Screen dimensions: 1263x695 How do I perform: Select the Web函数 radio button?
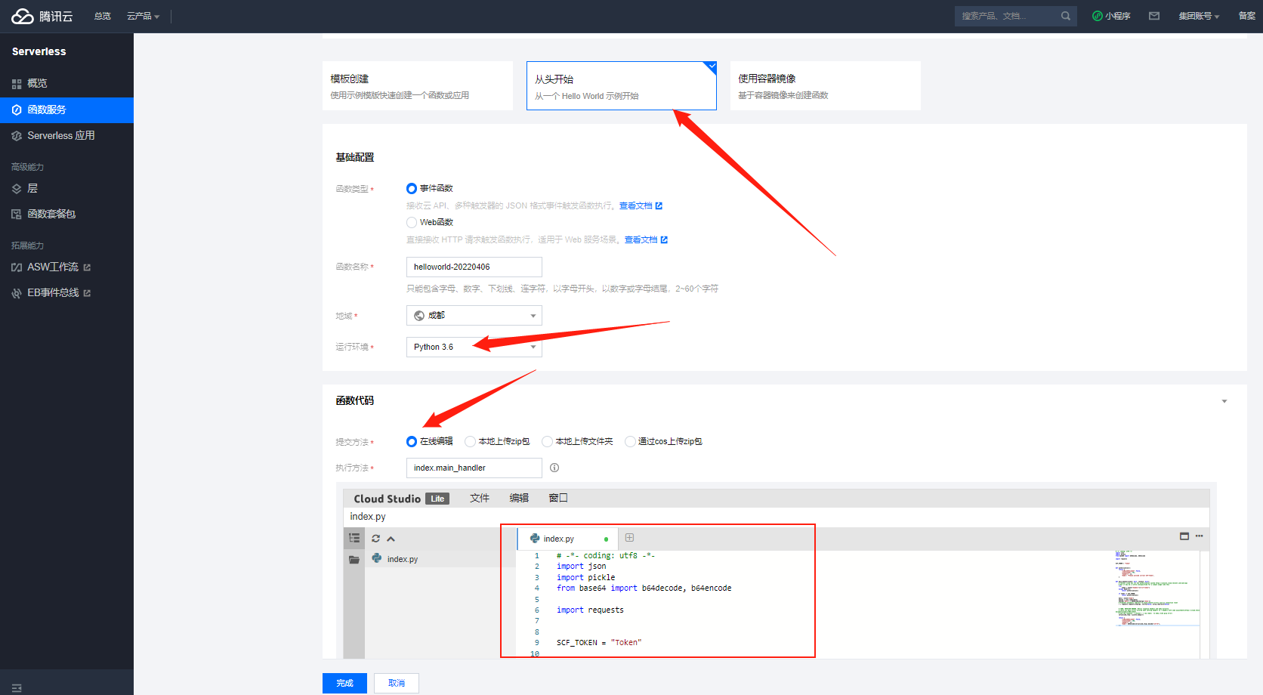coord(412,222)
